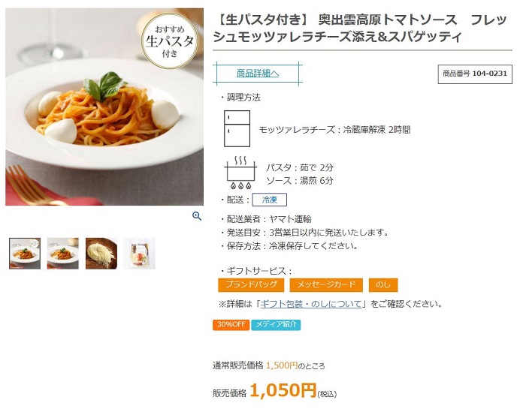
Task: Click the 商品番号 104-0231 box
Action: tap(475, 74)
